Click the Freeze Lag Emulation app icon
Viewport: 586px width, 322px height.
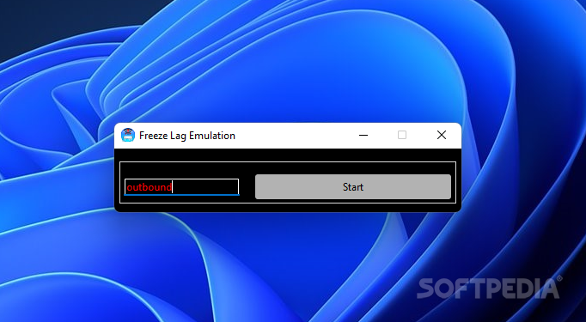[128, 135]
